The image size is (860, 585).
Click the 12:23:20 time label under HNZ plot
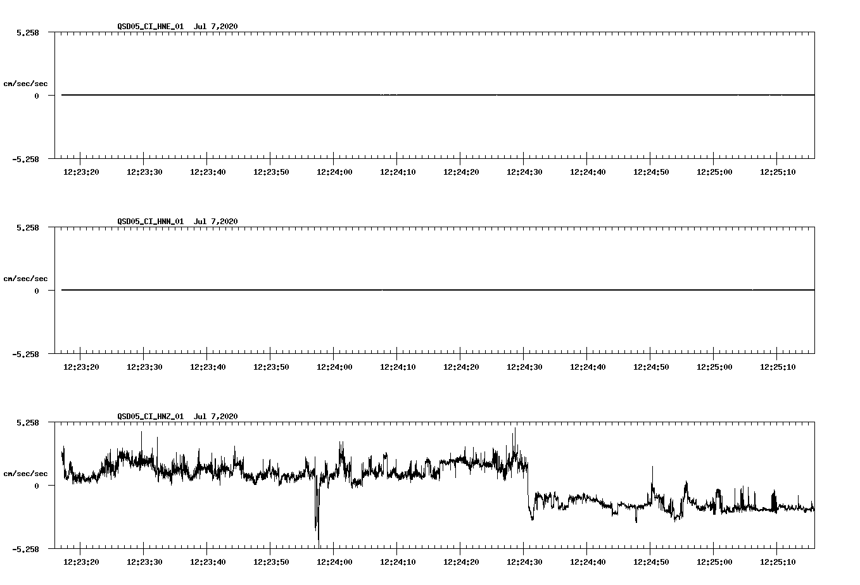[81, 562]
